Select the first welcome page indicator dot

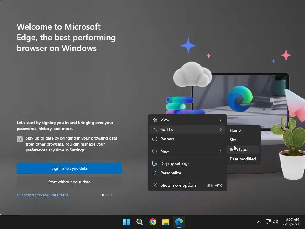coord(103,195)
